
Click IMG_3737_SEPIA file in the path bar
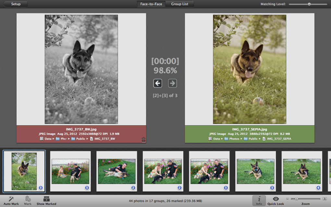[x=277, y=139]
